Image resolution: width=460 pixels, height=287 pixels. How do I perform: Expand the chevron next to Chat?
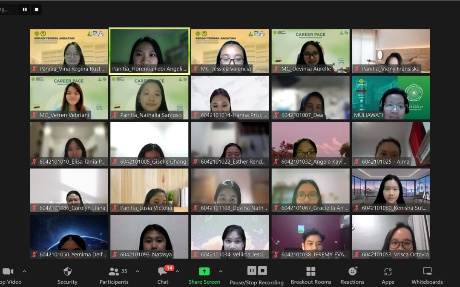[x=178, y=271]
